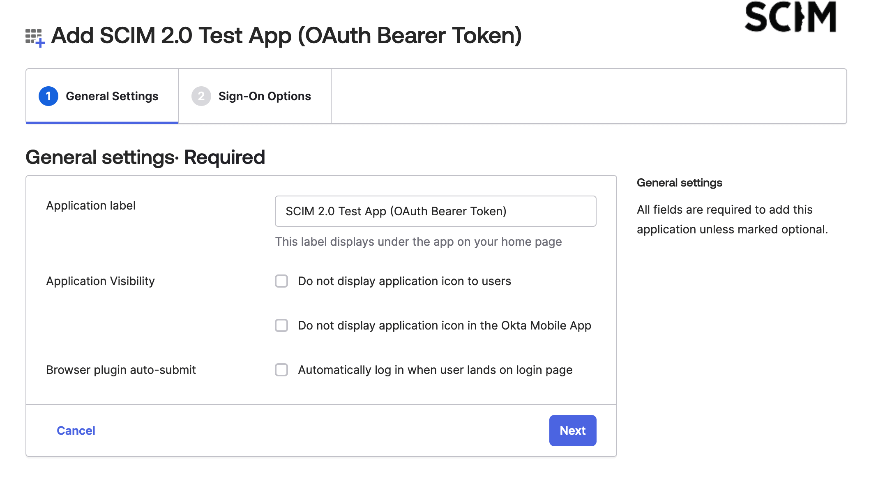Select the General Settings tab
The width and height of the screenshot is (885, 484).
[112, 96]
